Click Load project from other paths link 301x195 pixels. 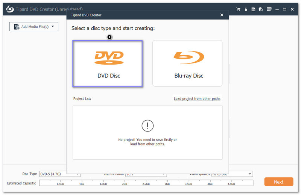(197, 98)
